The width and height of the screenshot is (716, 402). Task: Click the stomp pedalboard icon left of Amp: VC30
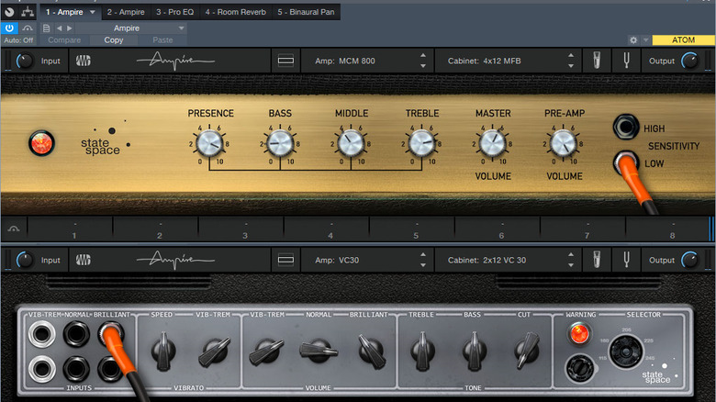coord(285,260)
